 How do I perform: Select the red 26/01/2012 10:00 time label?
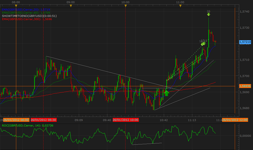pyautogui.click(x=125, y=120)
